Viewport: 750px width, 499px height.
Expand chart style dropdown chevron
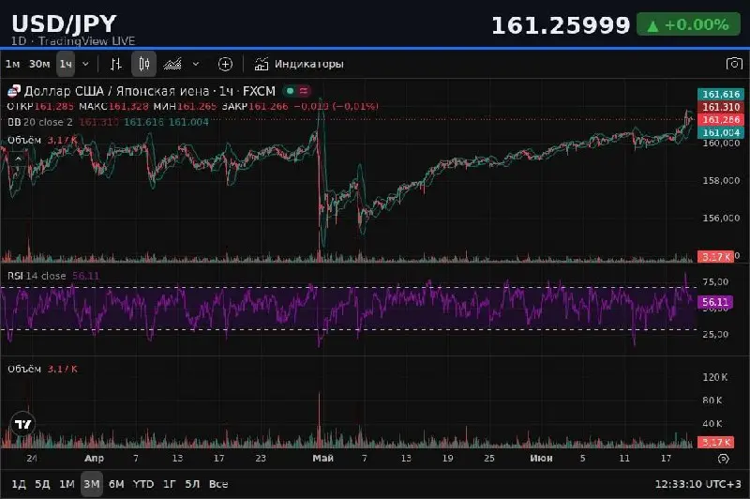[x=196, y=64]
